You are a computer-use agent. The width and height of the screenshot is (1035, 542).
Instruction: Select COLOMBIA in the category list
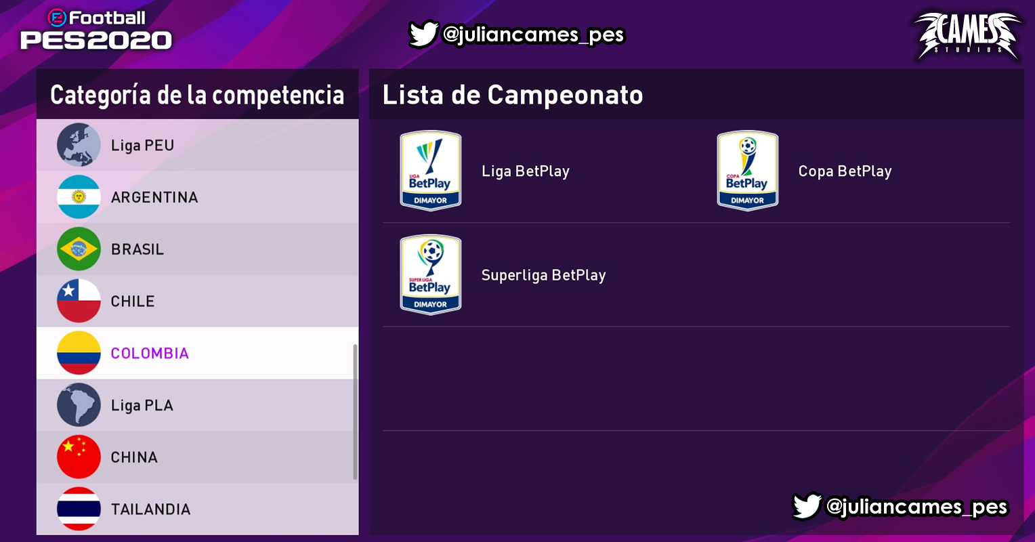[x=197, y=353]
